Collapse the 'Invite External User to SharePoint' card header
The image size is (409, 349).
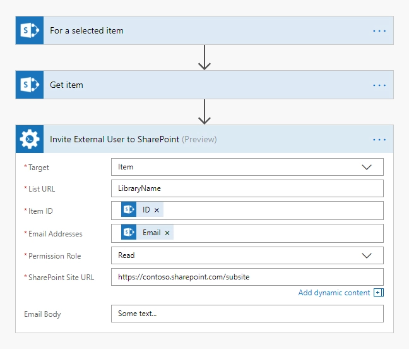pos(204,139)
